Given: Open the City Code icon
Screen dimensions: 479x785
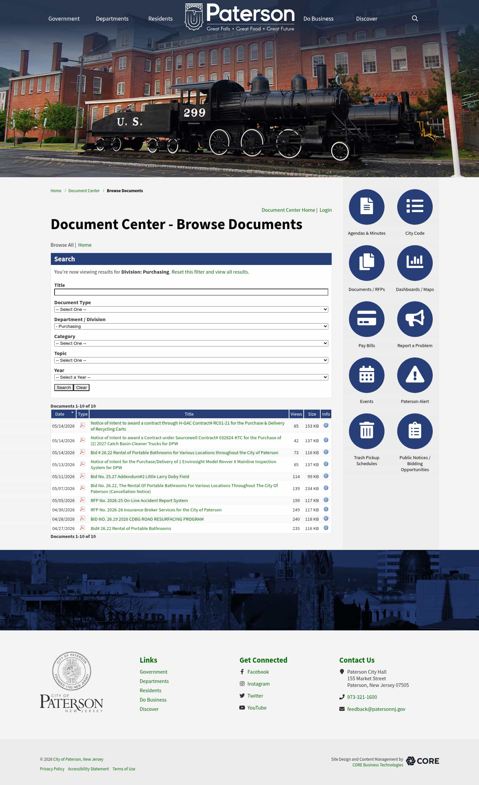Looking at the screenshot, I should pos(415,207).
